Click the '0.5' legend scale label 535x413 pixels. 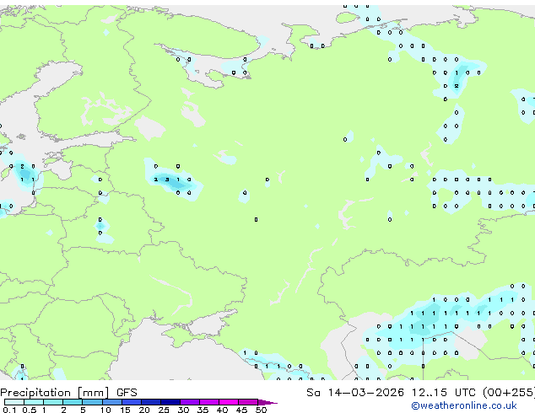click(x=30, y=410)
